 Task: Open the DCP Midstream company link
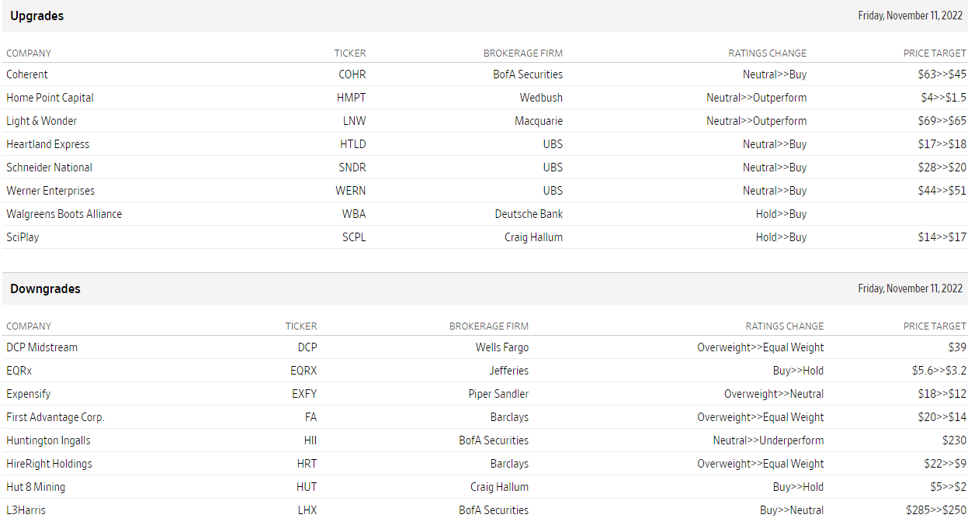[x=42, y=347]
